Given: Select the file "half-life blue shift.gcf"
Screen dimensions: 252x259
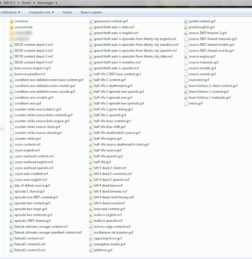Looking at the screenshot, I should pos(109,127).
